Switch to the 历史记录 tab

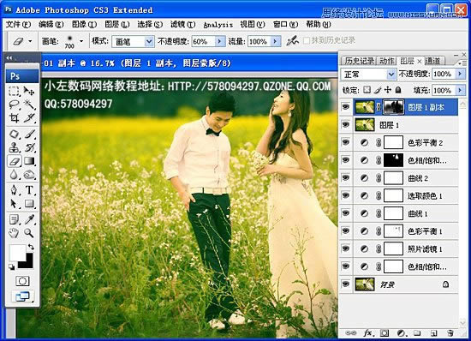click(359, 61)
